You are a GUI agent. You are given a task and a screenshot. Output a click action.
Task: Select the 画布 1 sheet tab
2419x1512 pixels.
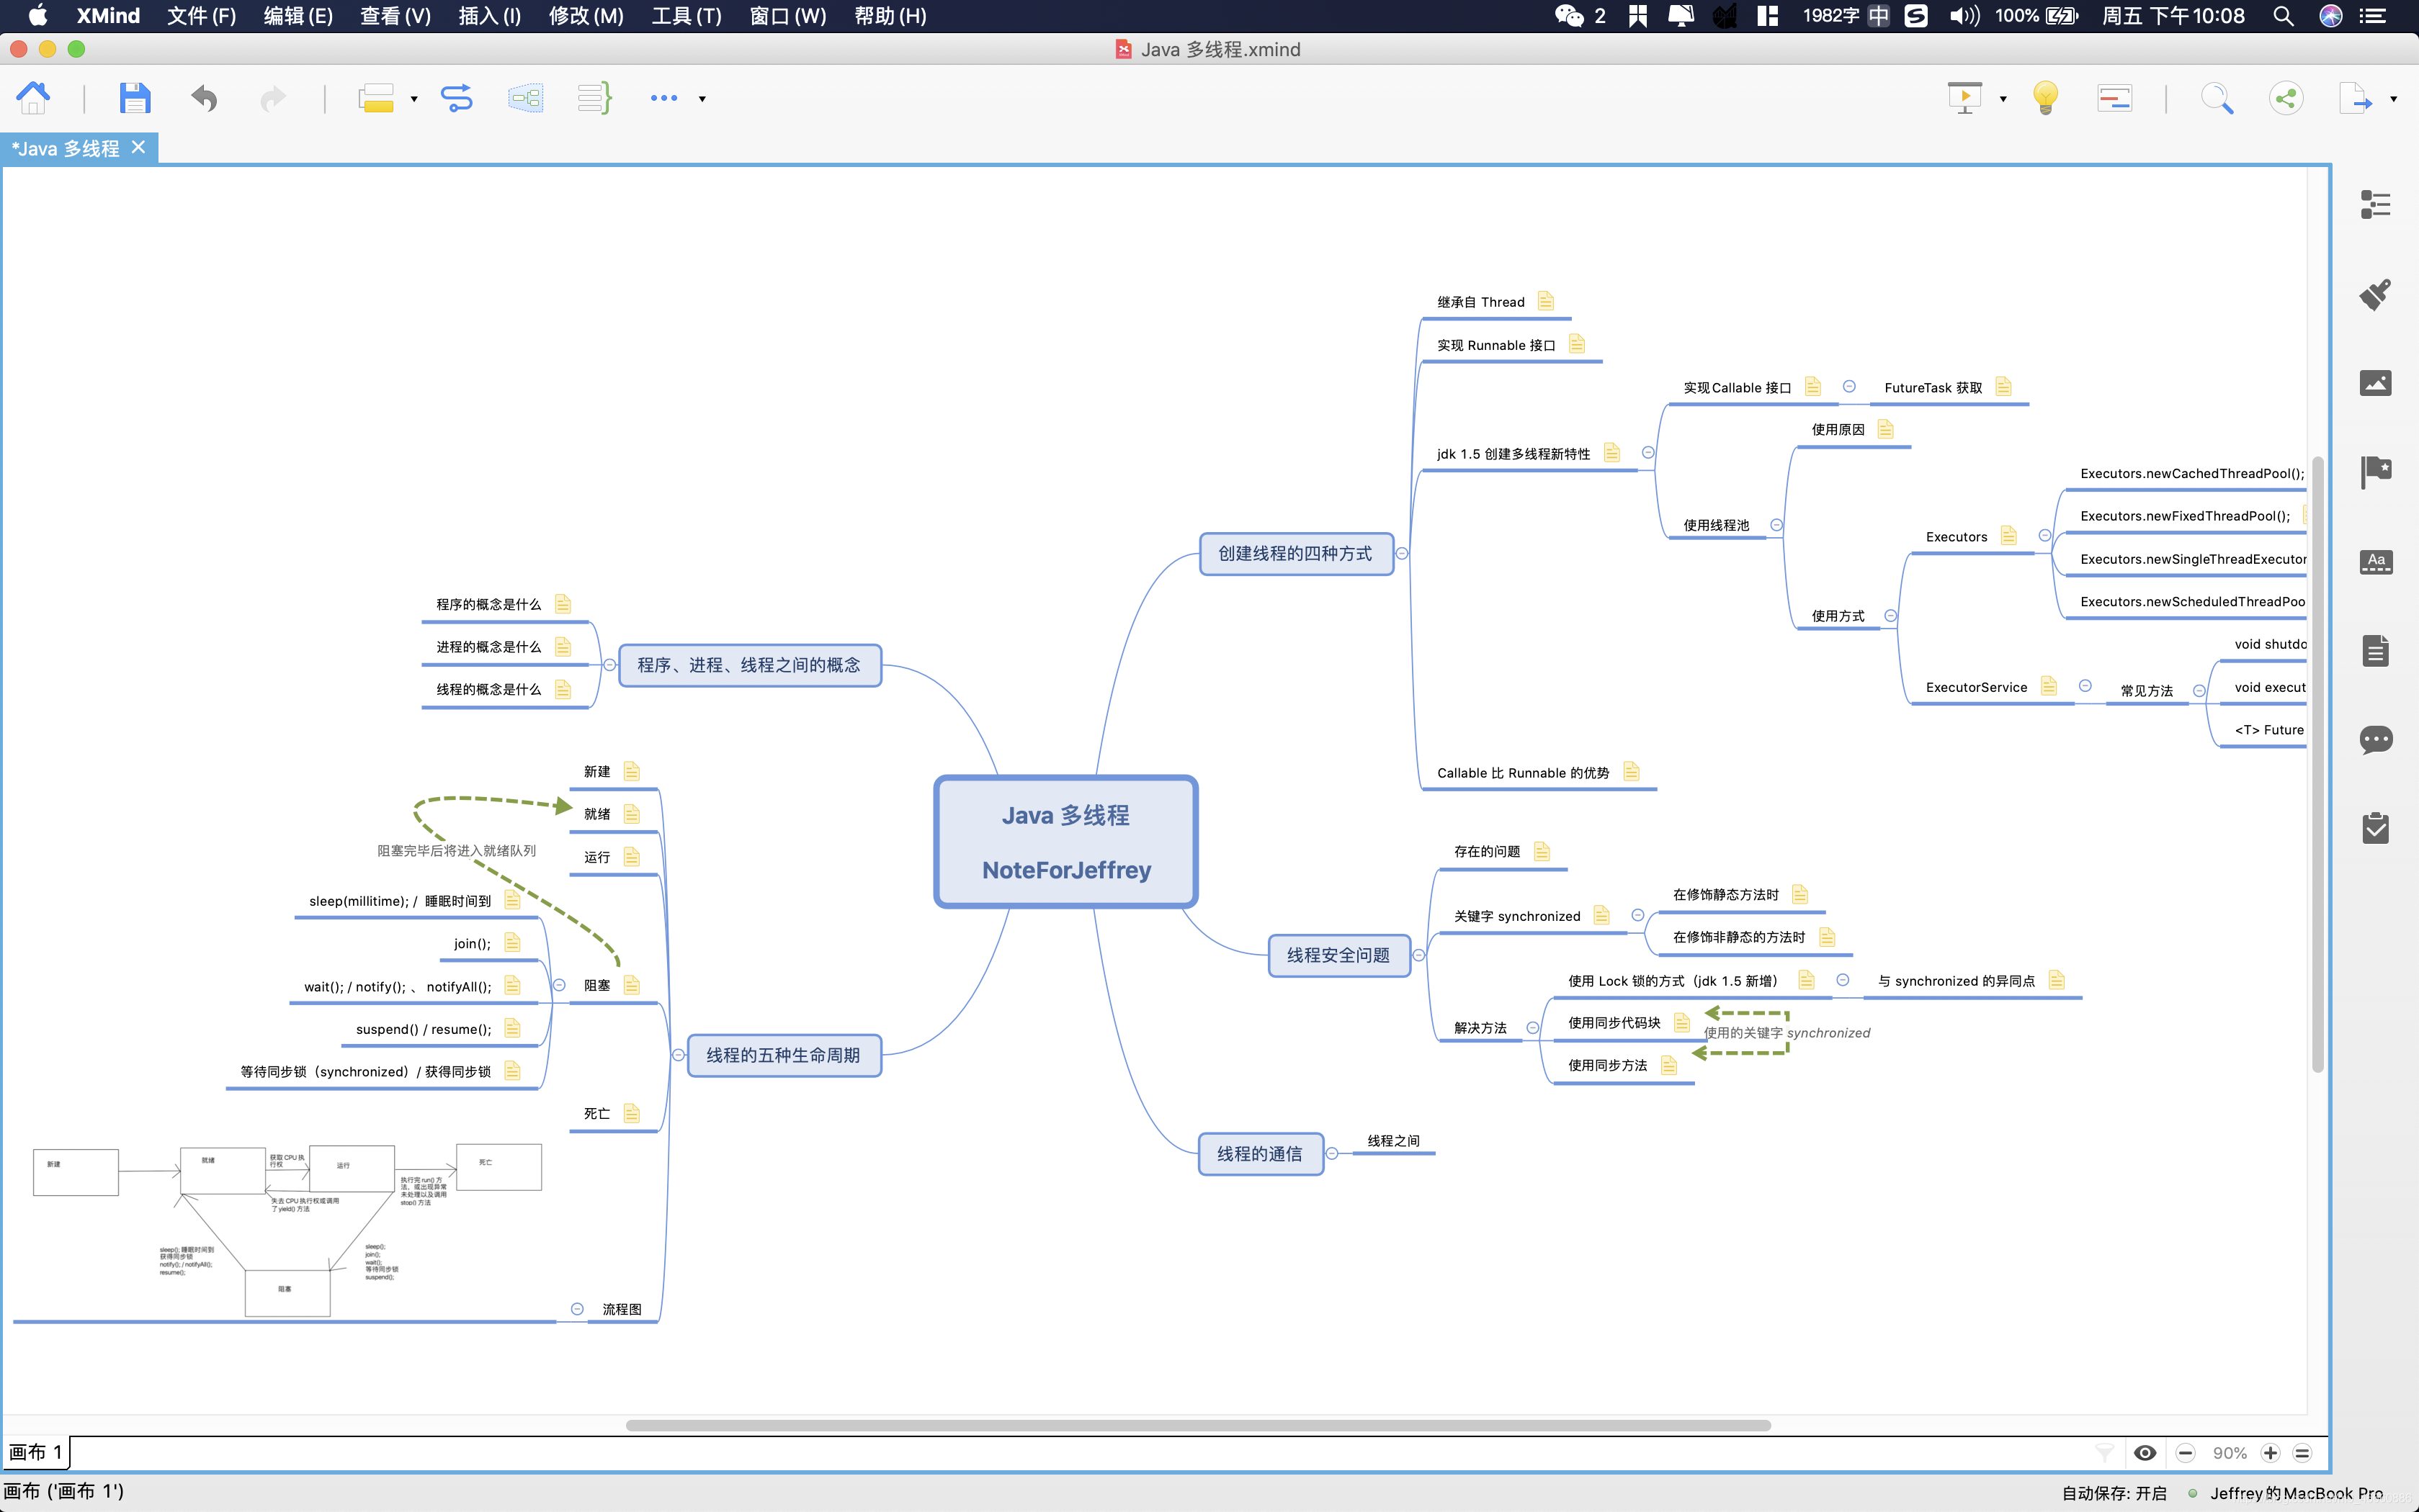36,1452
